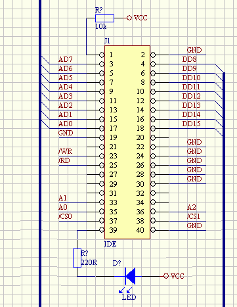
Task: Pick the DD13 net label
Action: [x=192, y=105]
